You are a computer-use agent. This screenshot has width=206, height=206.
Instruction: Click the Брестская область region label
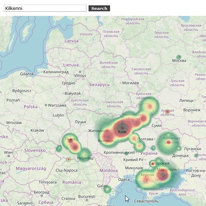coord(80,102)
